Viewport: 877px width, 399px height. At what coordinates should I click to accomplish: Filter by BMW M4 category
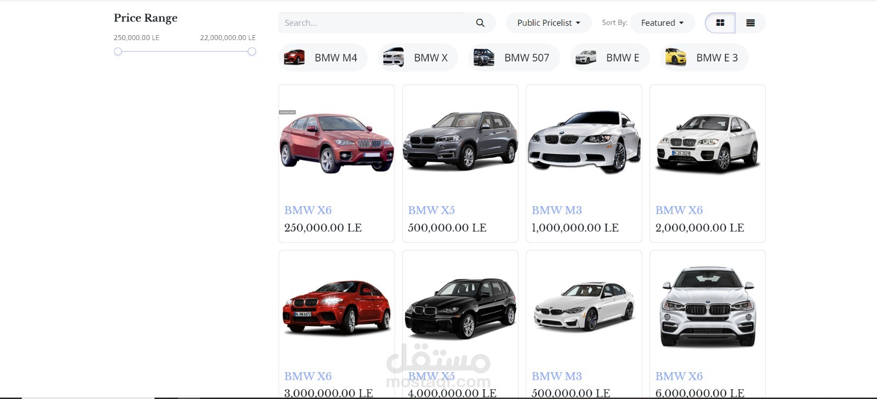click(x=323, y=58)
